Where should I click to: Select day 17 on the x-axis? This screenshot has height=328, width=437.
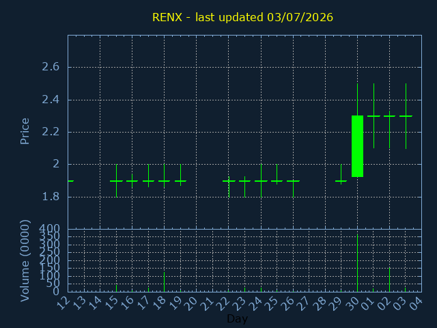[145, 303]
